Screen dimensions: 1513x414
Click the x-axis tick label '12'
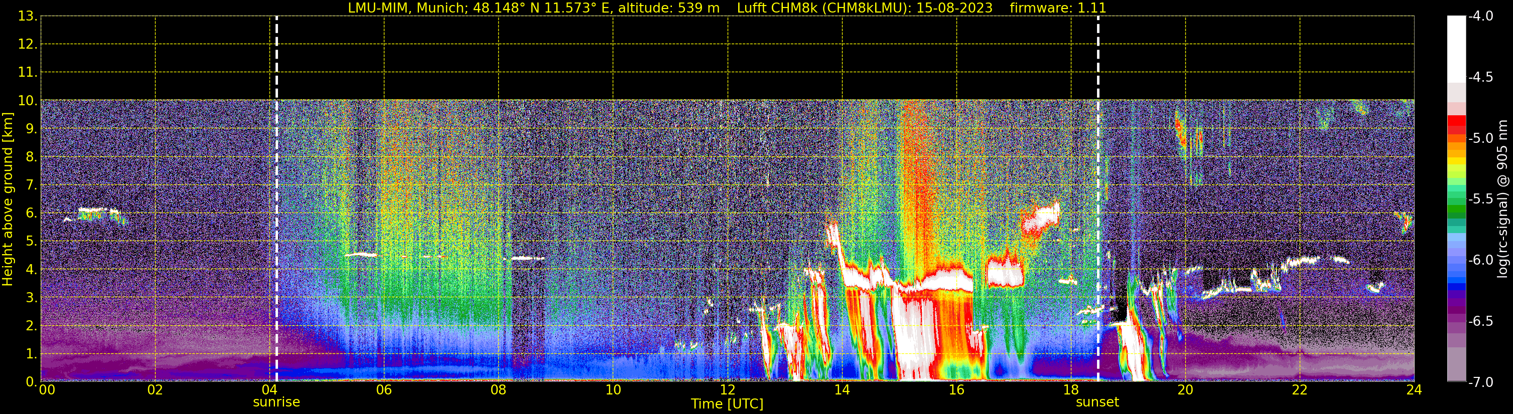727,390
